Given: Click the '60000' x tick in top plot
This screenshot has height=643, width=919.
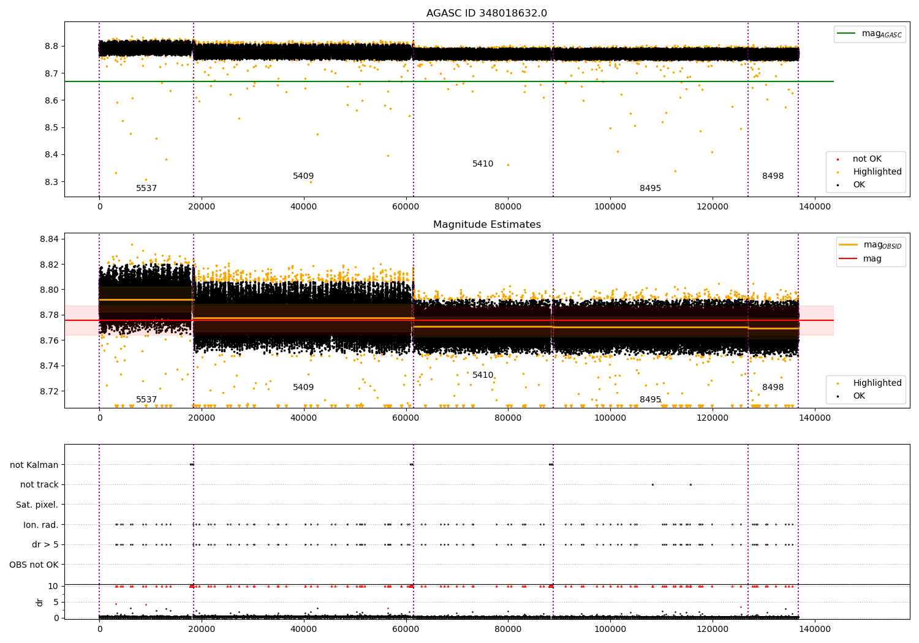Looking at the screenshot, I should pyautogui.click(x=406, y=207).
